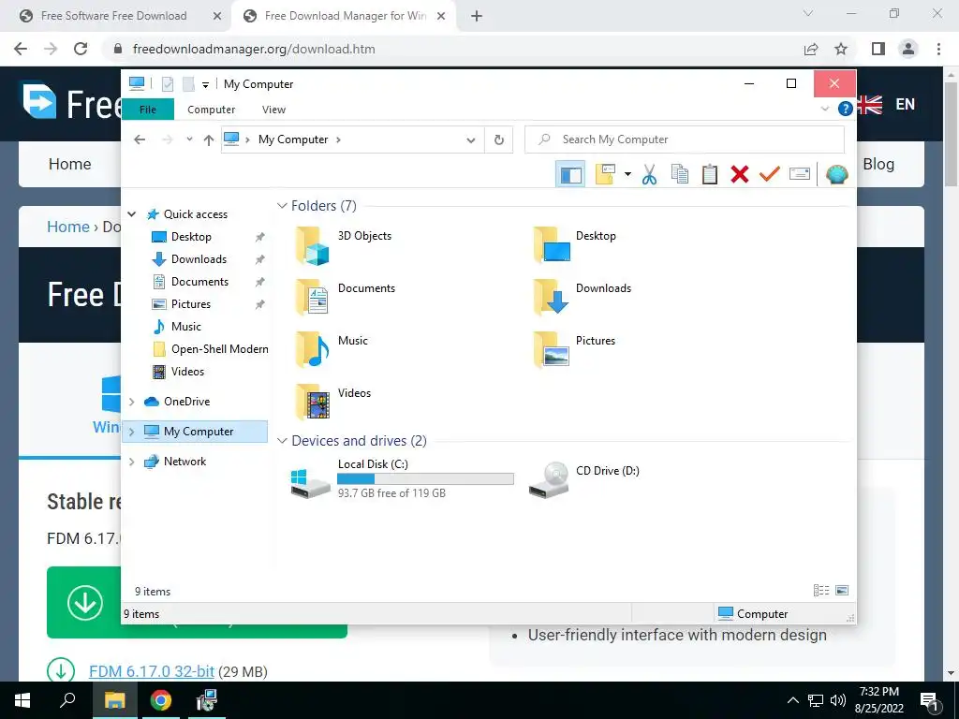Image resolution: width=959 pixels, height=719 pixels.
Task: Click the orange checkmark Properties icon
Action: point(770,174)
